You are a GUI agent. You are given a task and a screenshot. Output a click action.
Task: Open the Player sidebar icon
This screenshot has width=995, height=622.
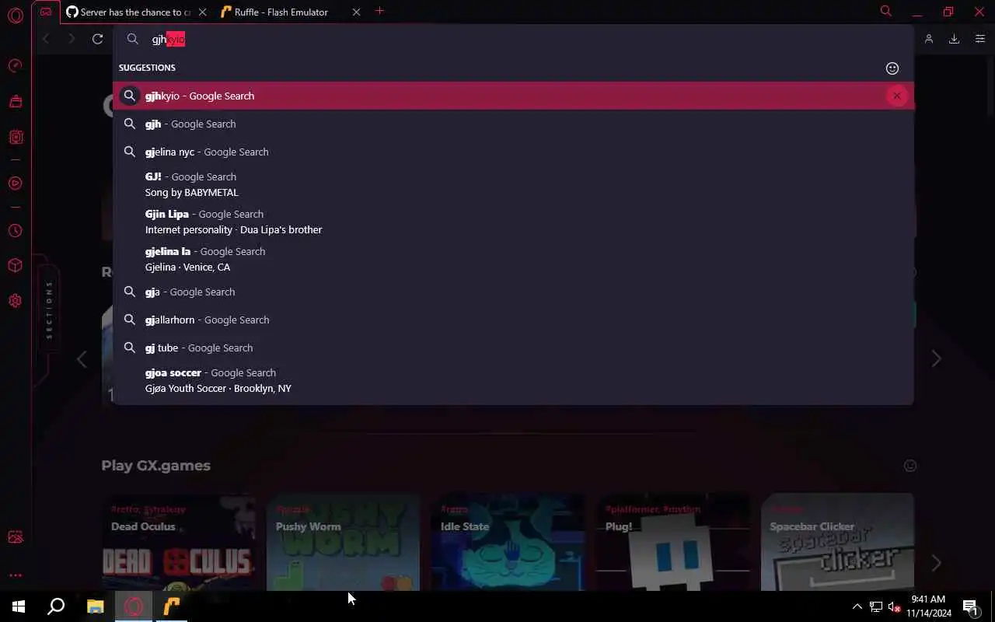(15, 183)
